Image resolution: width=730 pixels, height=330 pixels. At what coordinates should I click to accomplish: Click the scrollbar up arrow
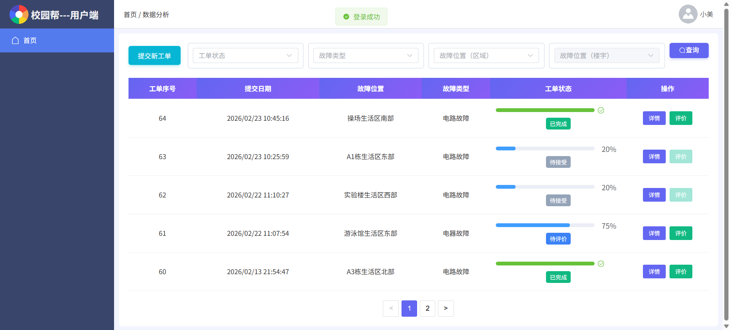click(x=726, y=3)
